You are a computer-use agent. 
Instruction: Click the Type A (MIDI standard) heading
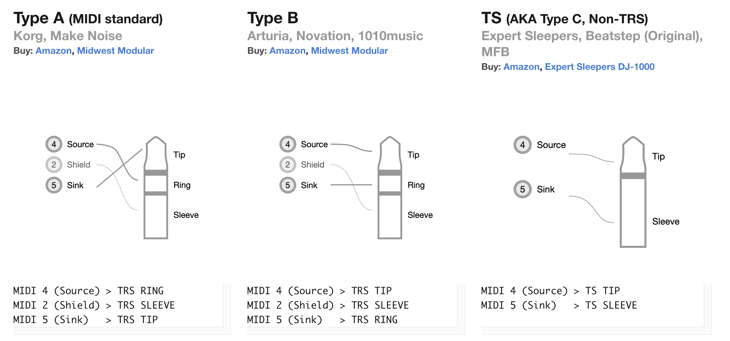tap(88, 18)
